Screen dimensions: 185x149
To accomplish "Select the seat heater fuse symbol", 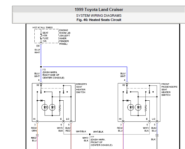I will click(41, 36).
